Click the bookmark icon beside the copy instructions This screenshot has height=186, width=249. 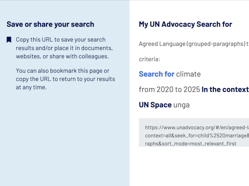tap(9, 39)
